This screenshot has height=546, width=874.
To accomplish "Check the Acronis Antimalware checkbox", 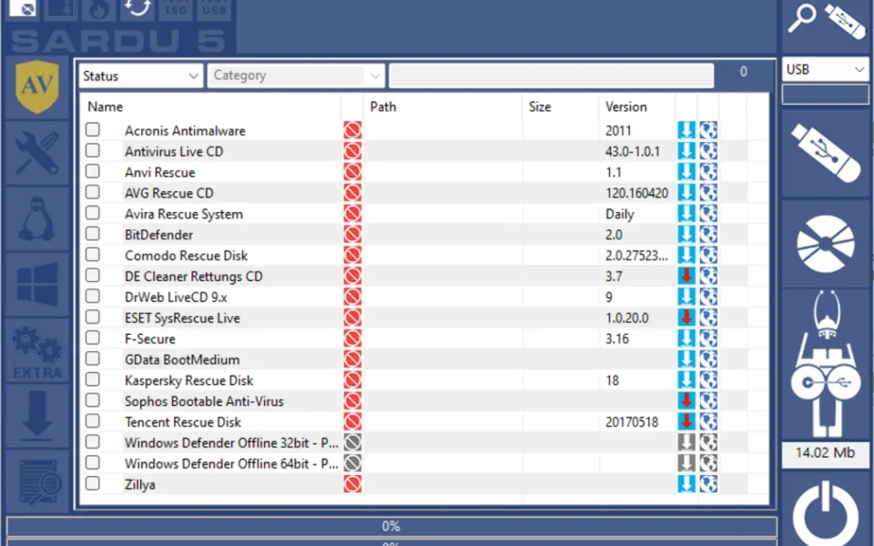I will point(93,129).
